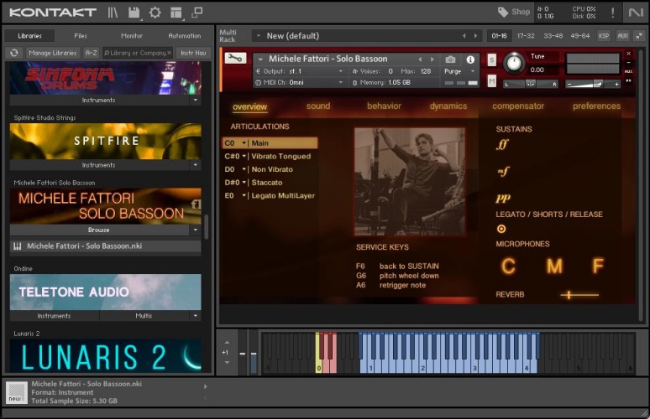The width and height of the screenshot is (650, 419).
Task: Expand the C#0 Vibrato Tongued dropdown
Action: tap(244, 157)
